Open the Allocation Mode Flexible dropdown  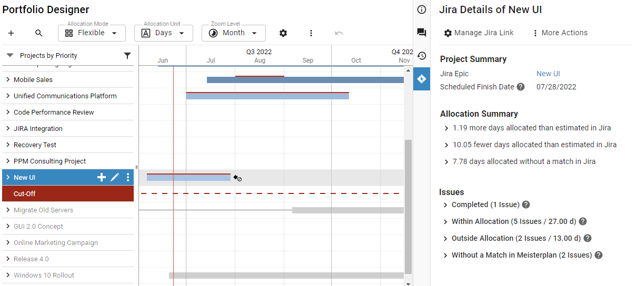(92, 33)
